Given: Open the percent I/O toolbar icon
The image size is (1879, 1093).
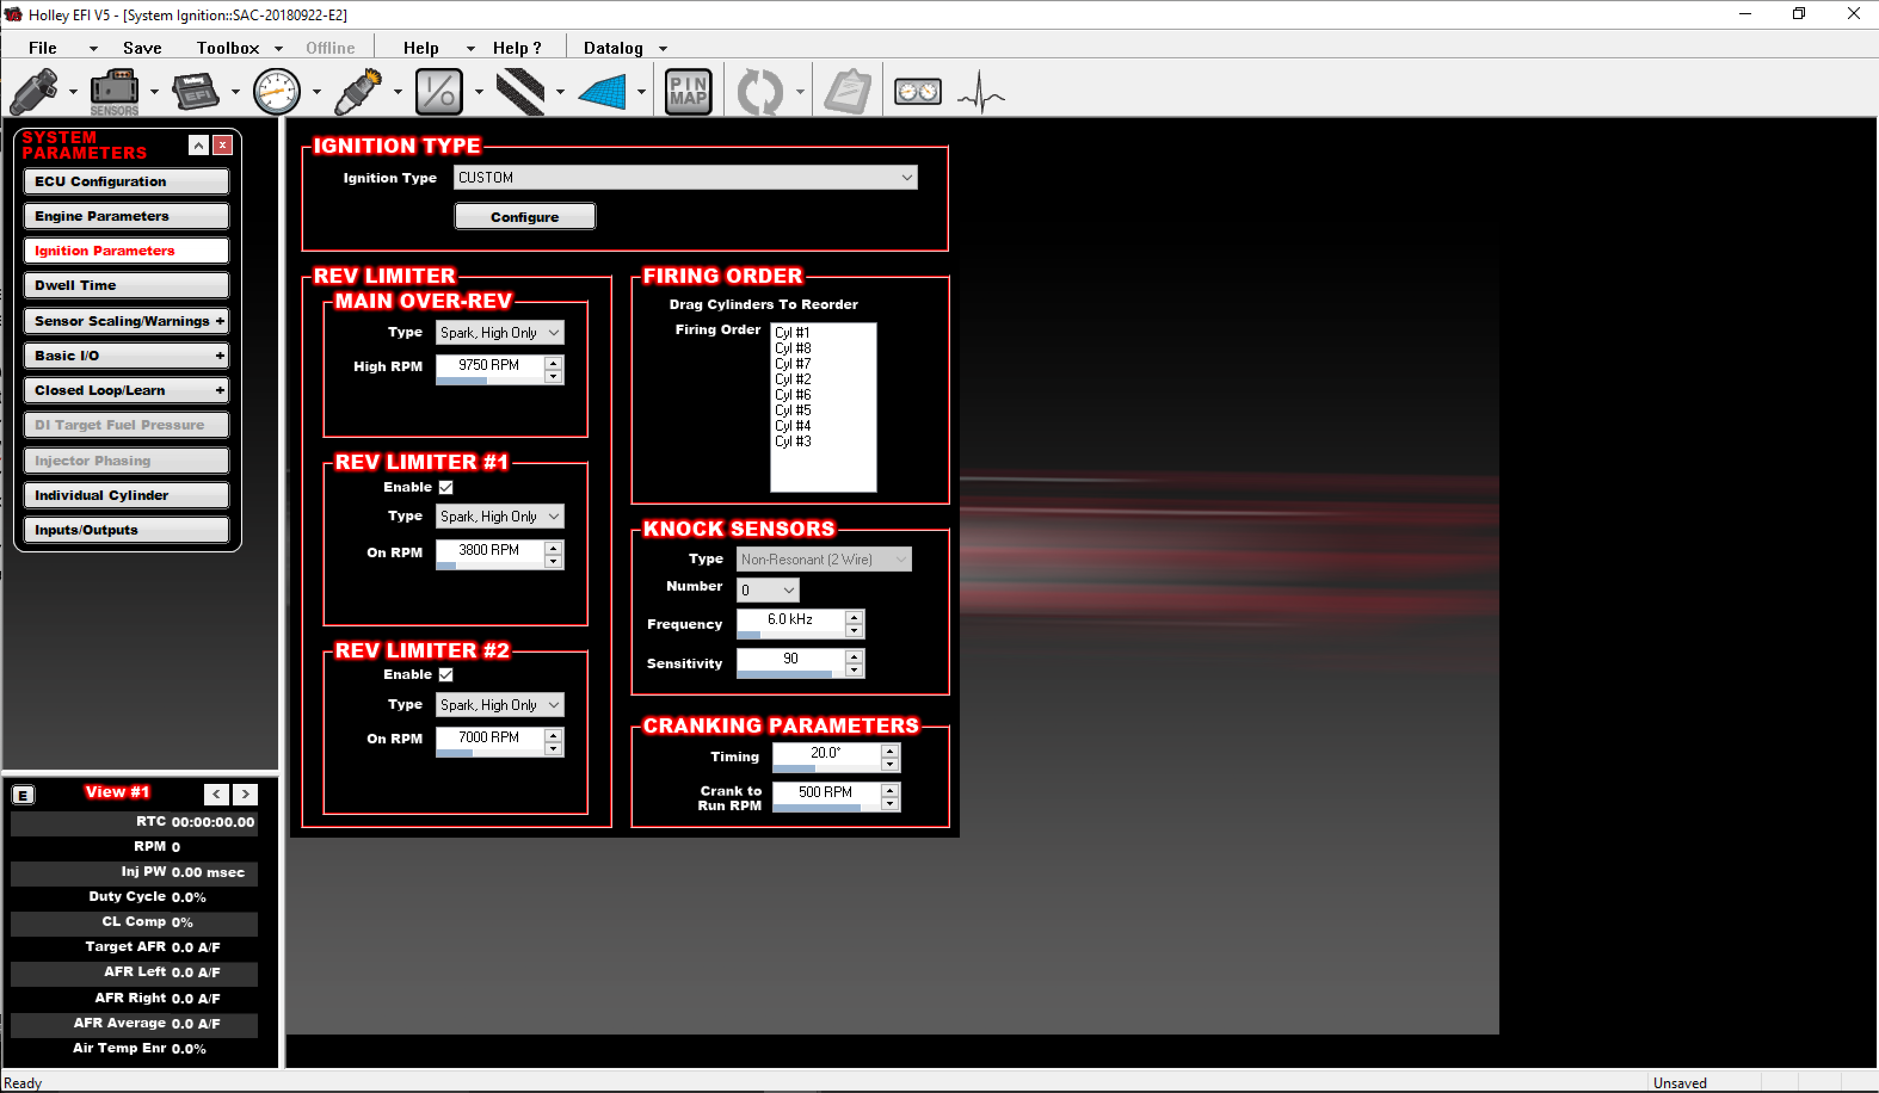Looking at the screenshot, I should click(439, 92).
